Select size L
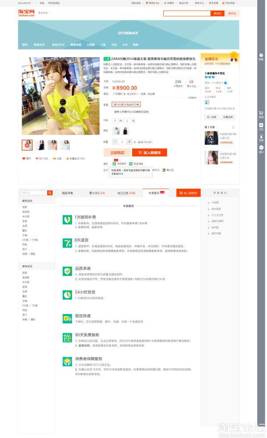 [127, 121]
